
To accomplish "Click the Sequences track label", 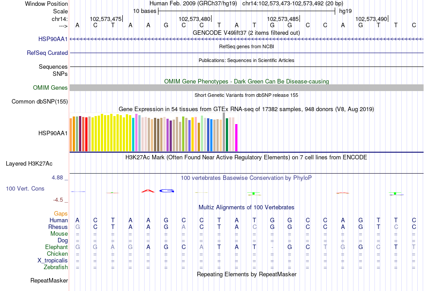I will 53,67.
